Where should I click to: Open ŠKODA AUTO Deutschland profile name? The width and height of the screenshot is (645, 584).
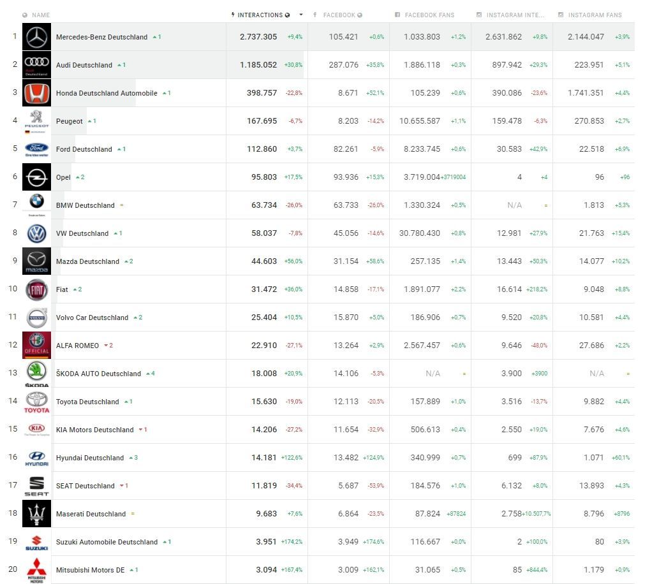(98, 374)
